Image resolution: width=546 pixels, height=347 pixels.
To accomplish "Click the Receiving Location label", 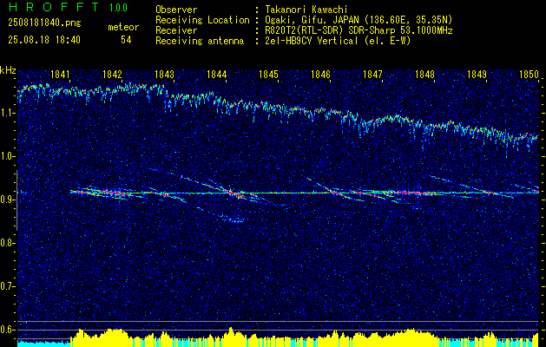I will (x=202, y=20).
